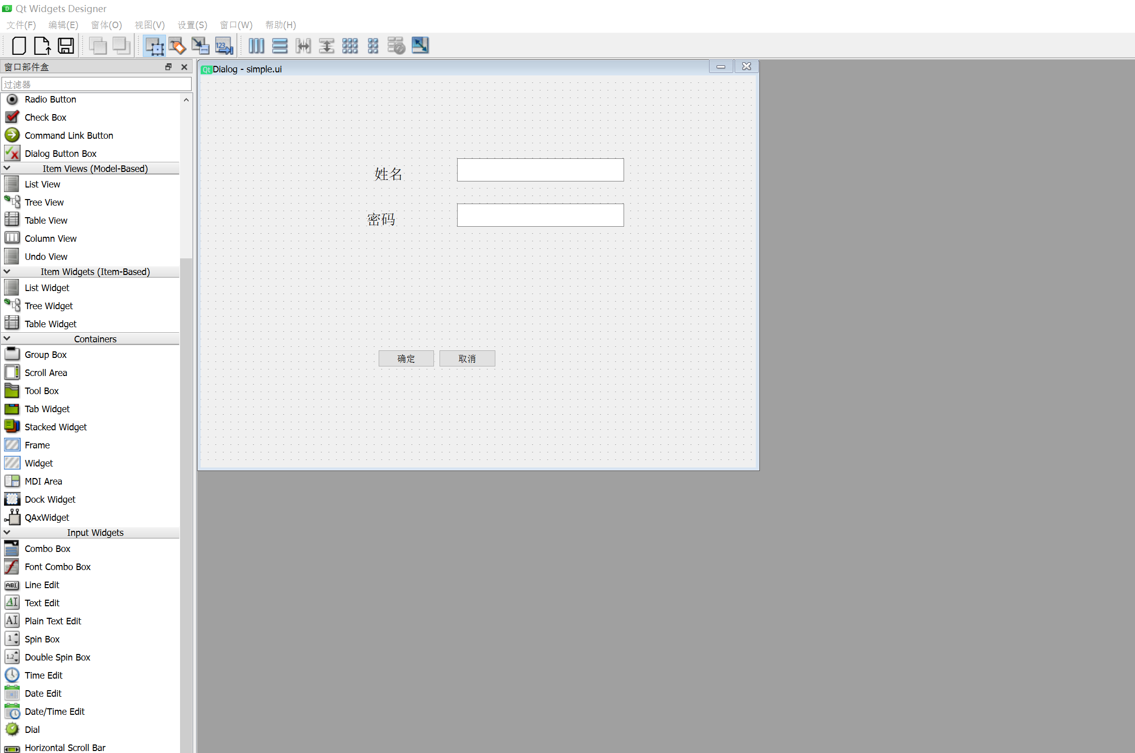Activate Edit Tab Order mode
This screenshot has height=753, width=1135.
(x=224, y=46)
